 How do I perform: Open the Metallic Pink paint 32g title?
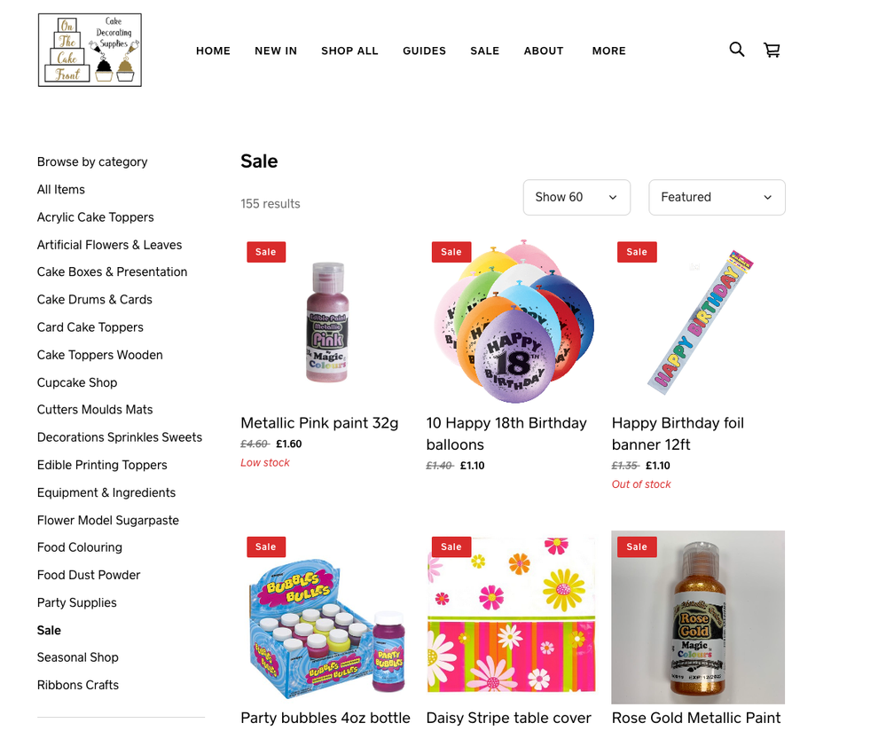click(x=320, y=423)
